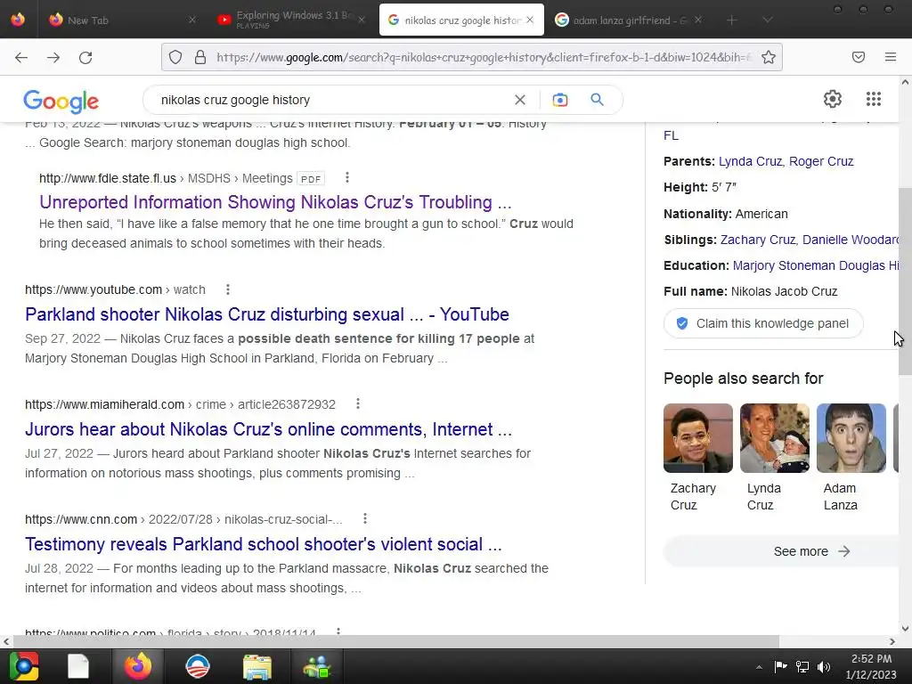Click the horizontal scrollbar thumb
The height and width of the screenshot is (684, 912).
395,641
